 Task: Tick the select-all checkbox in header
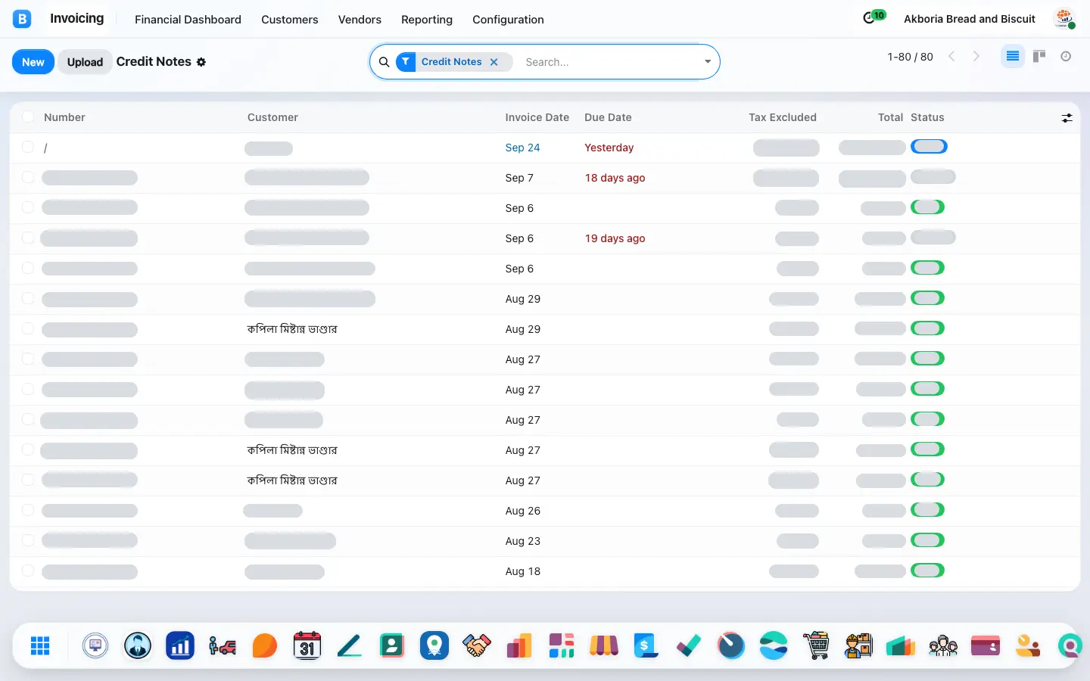tap(28, 117)
